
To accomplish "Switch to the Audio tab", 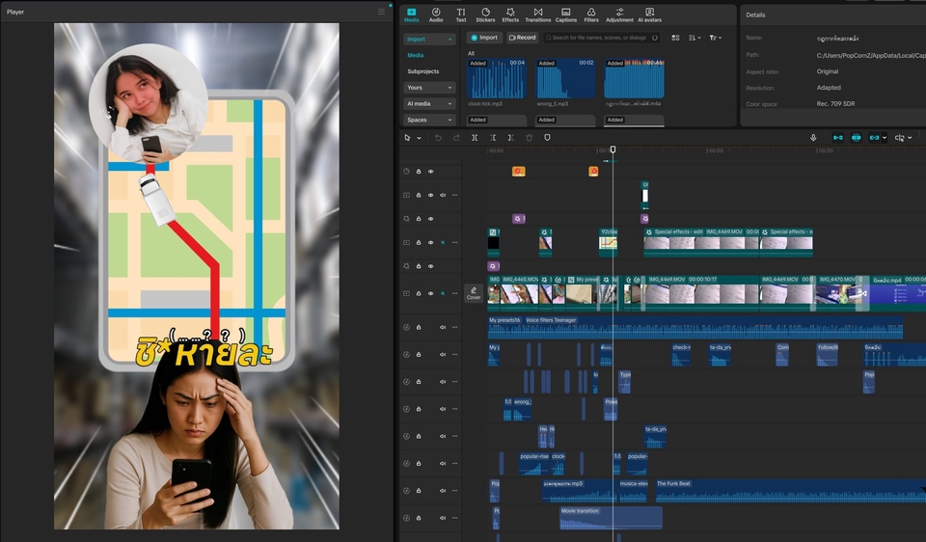I will tap(436, 14).
